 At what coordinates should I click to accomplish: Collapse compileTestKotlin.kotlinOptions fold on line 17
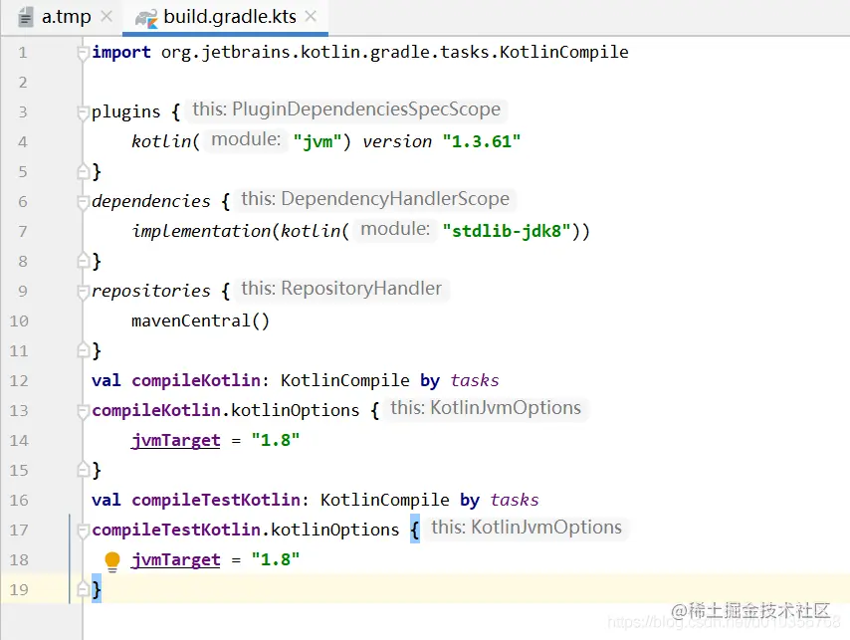[x=83, y=530]
